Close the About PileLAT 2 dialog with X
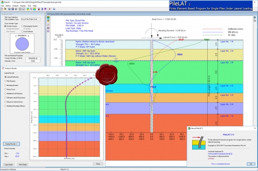The image size is (258, 171). tap(255, 128)
